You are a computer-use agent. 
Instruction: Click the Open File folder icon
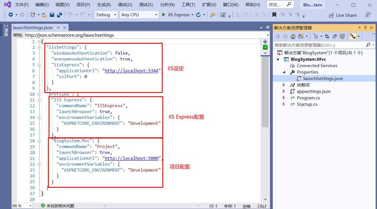[x=44, y=15]
